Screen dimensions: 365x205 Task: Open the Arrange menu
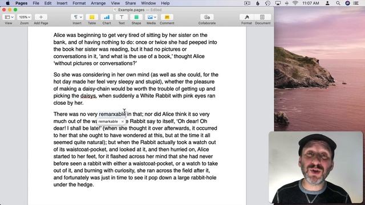98,3
